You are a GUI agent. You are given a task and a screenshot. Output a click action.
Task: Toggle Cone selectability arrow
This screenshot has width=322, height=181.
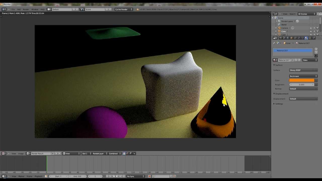(314, 31)
